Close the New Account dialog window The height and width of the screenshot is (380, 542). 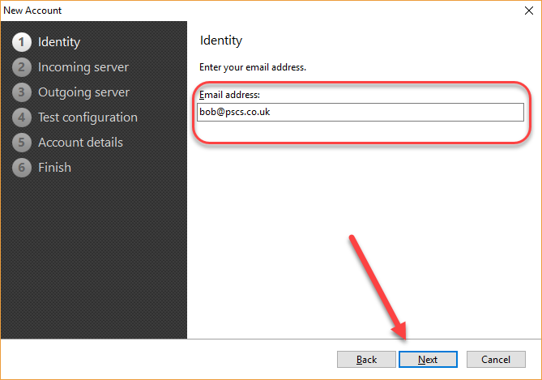(x=529, y=11)
